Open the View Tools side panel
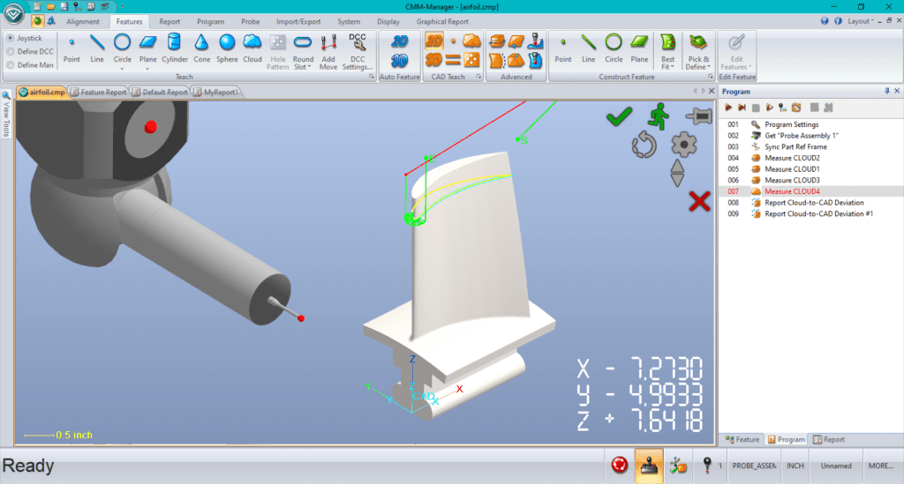 pyautogui.click(x=6, y=114)
